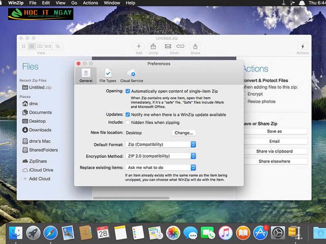The height and width of the screenshot is (244, 326).
Task: Open Safari compass icon in Dock
Action: [51, 233]
